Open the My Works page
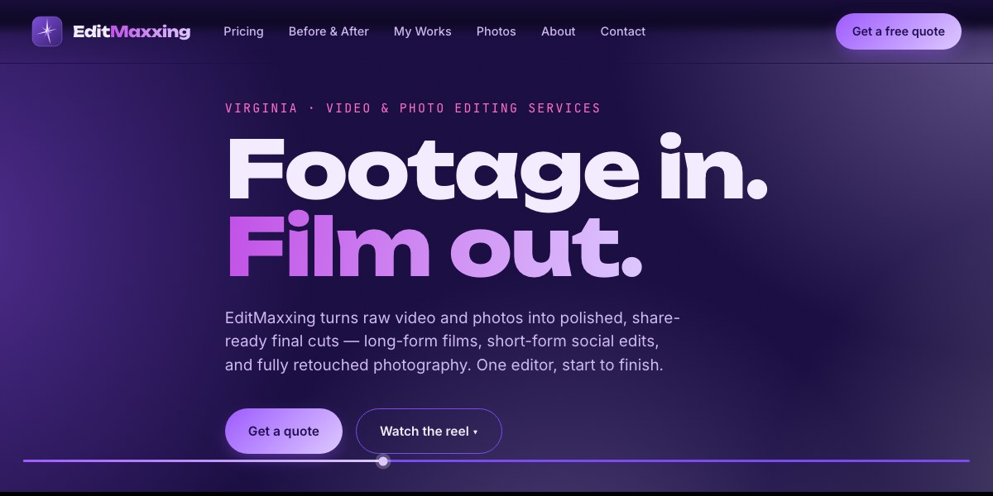Viewport: 993px width, 496px height. (423, 31)
